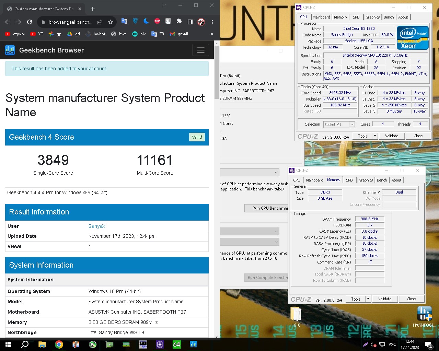Screen dimensions: 439x351
Task: Open the notification center icon
Action: tap(428, 344)
